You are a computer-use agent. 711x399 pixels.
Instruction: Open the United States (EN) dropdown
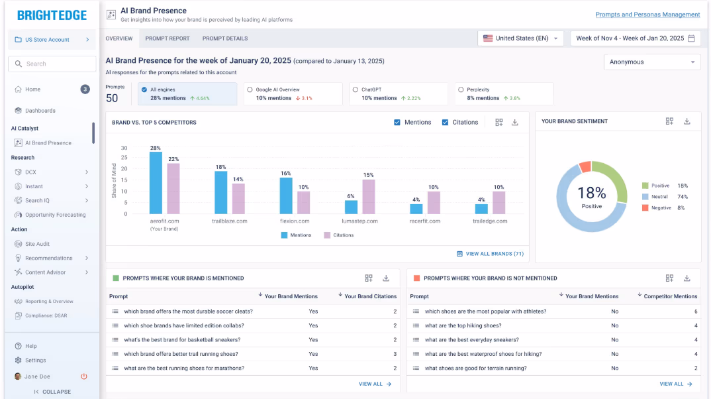coord(520,38)
